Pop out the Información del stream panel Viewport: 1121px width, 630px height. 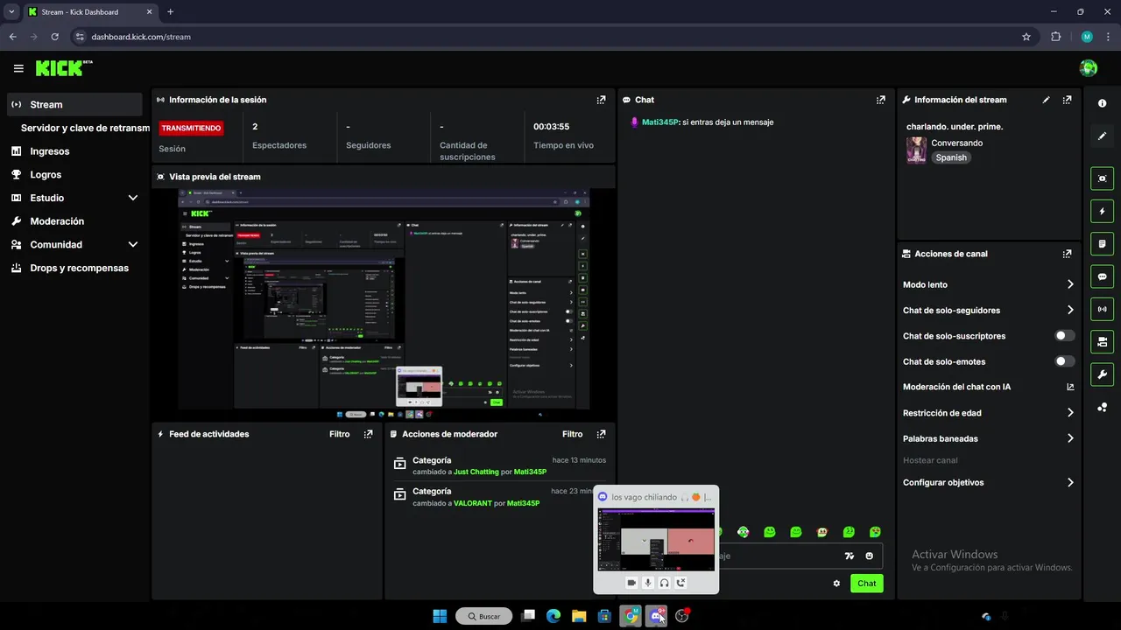pyautogui.click(x=1067, y=100)
